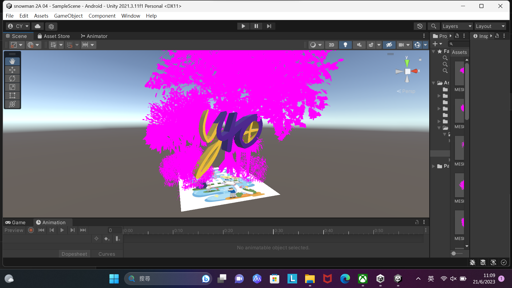This screenshot has width=512, height=288.
Task: Click the animation frame number field
Action: [x=114, y=230]
